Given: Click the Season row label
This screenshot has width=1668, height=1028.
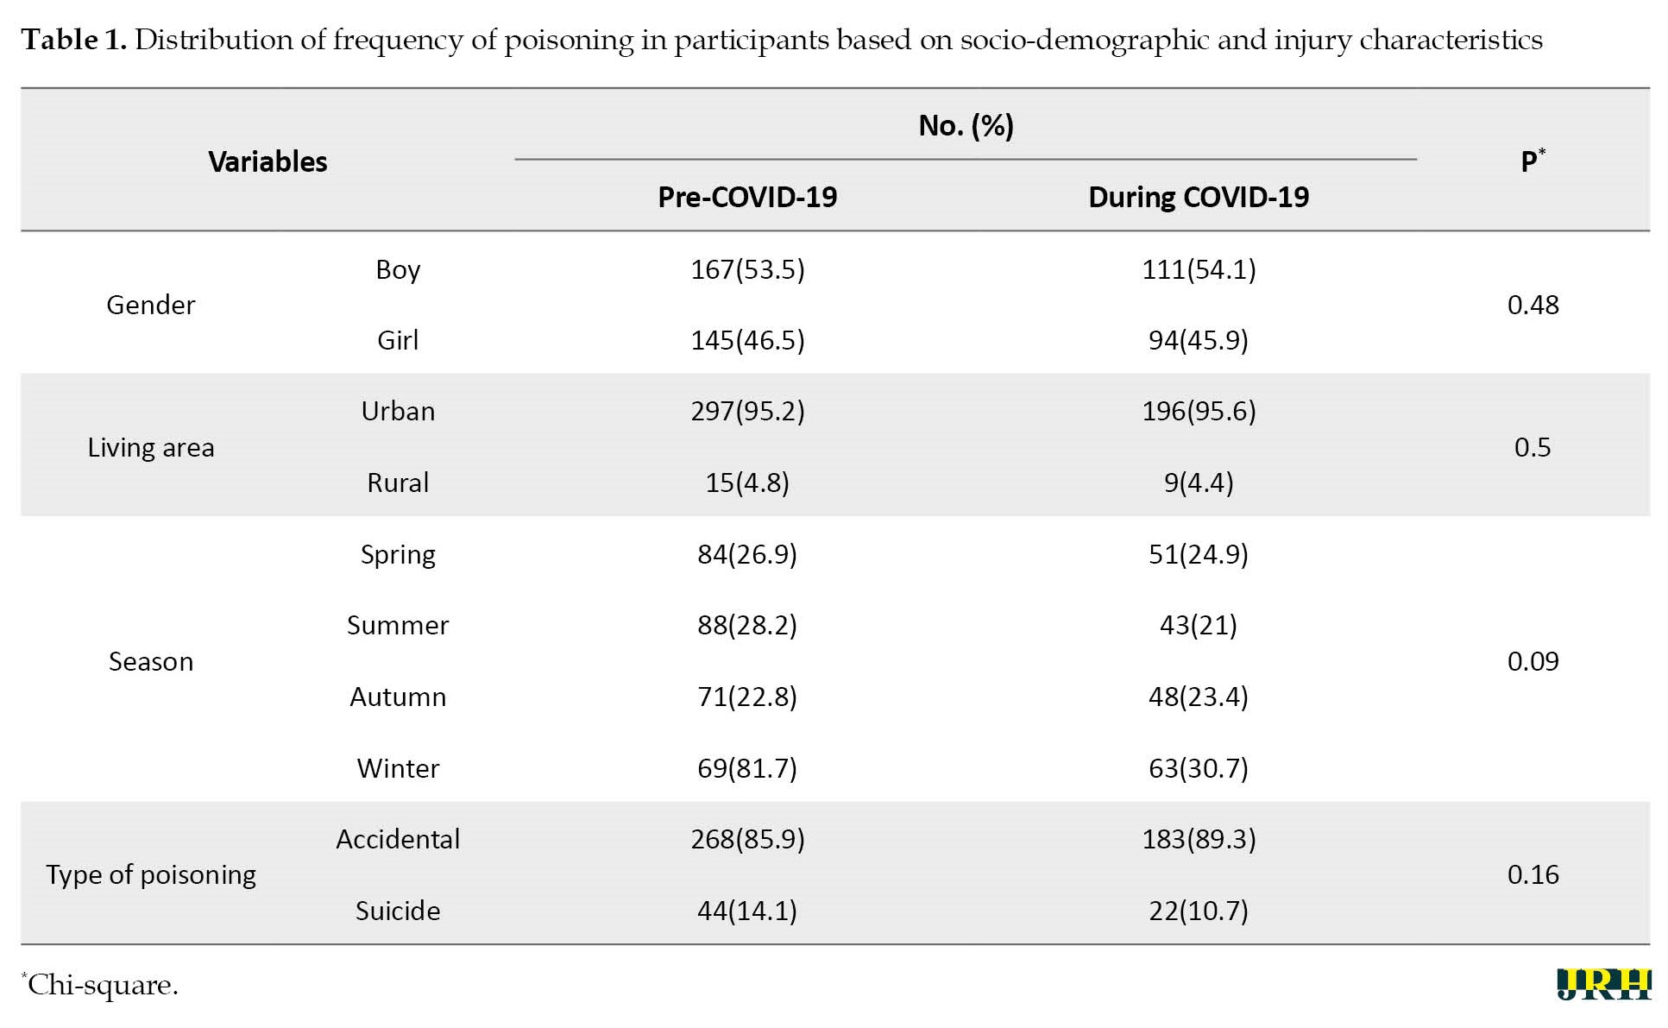Looking at the screenshot, I should [x=151, y=661].
